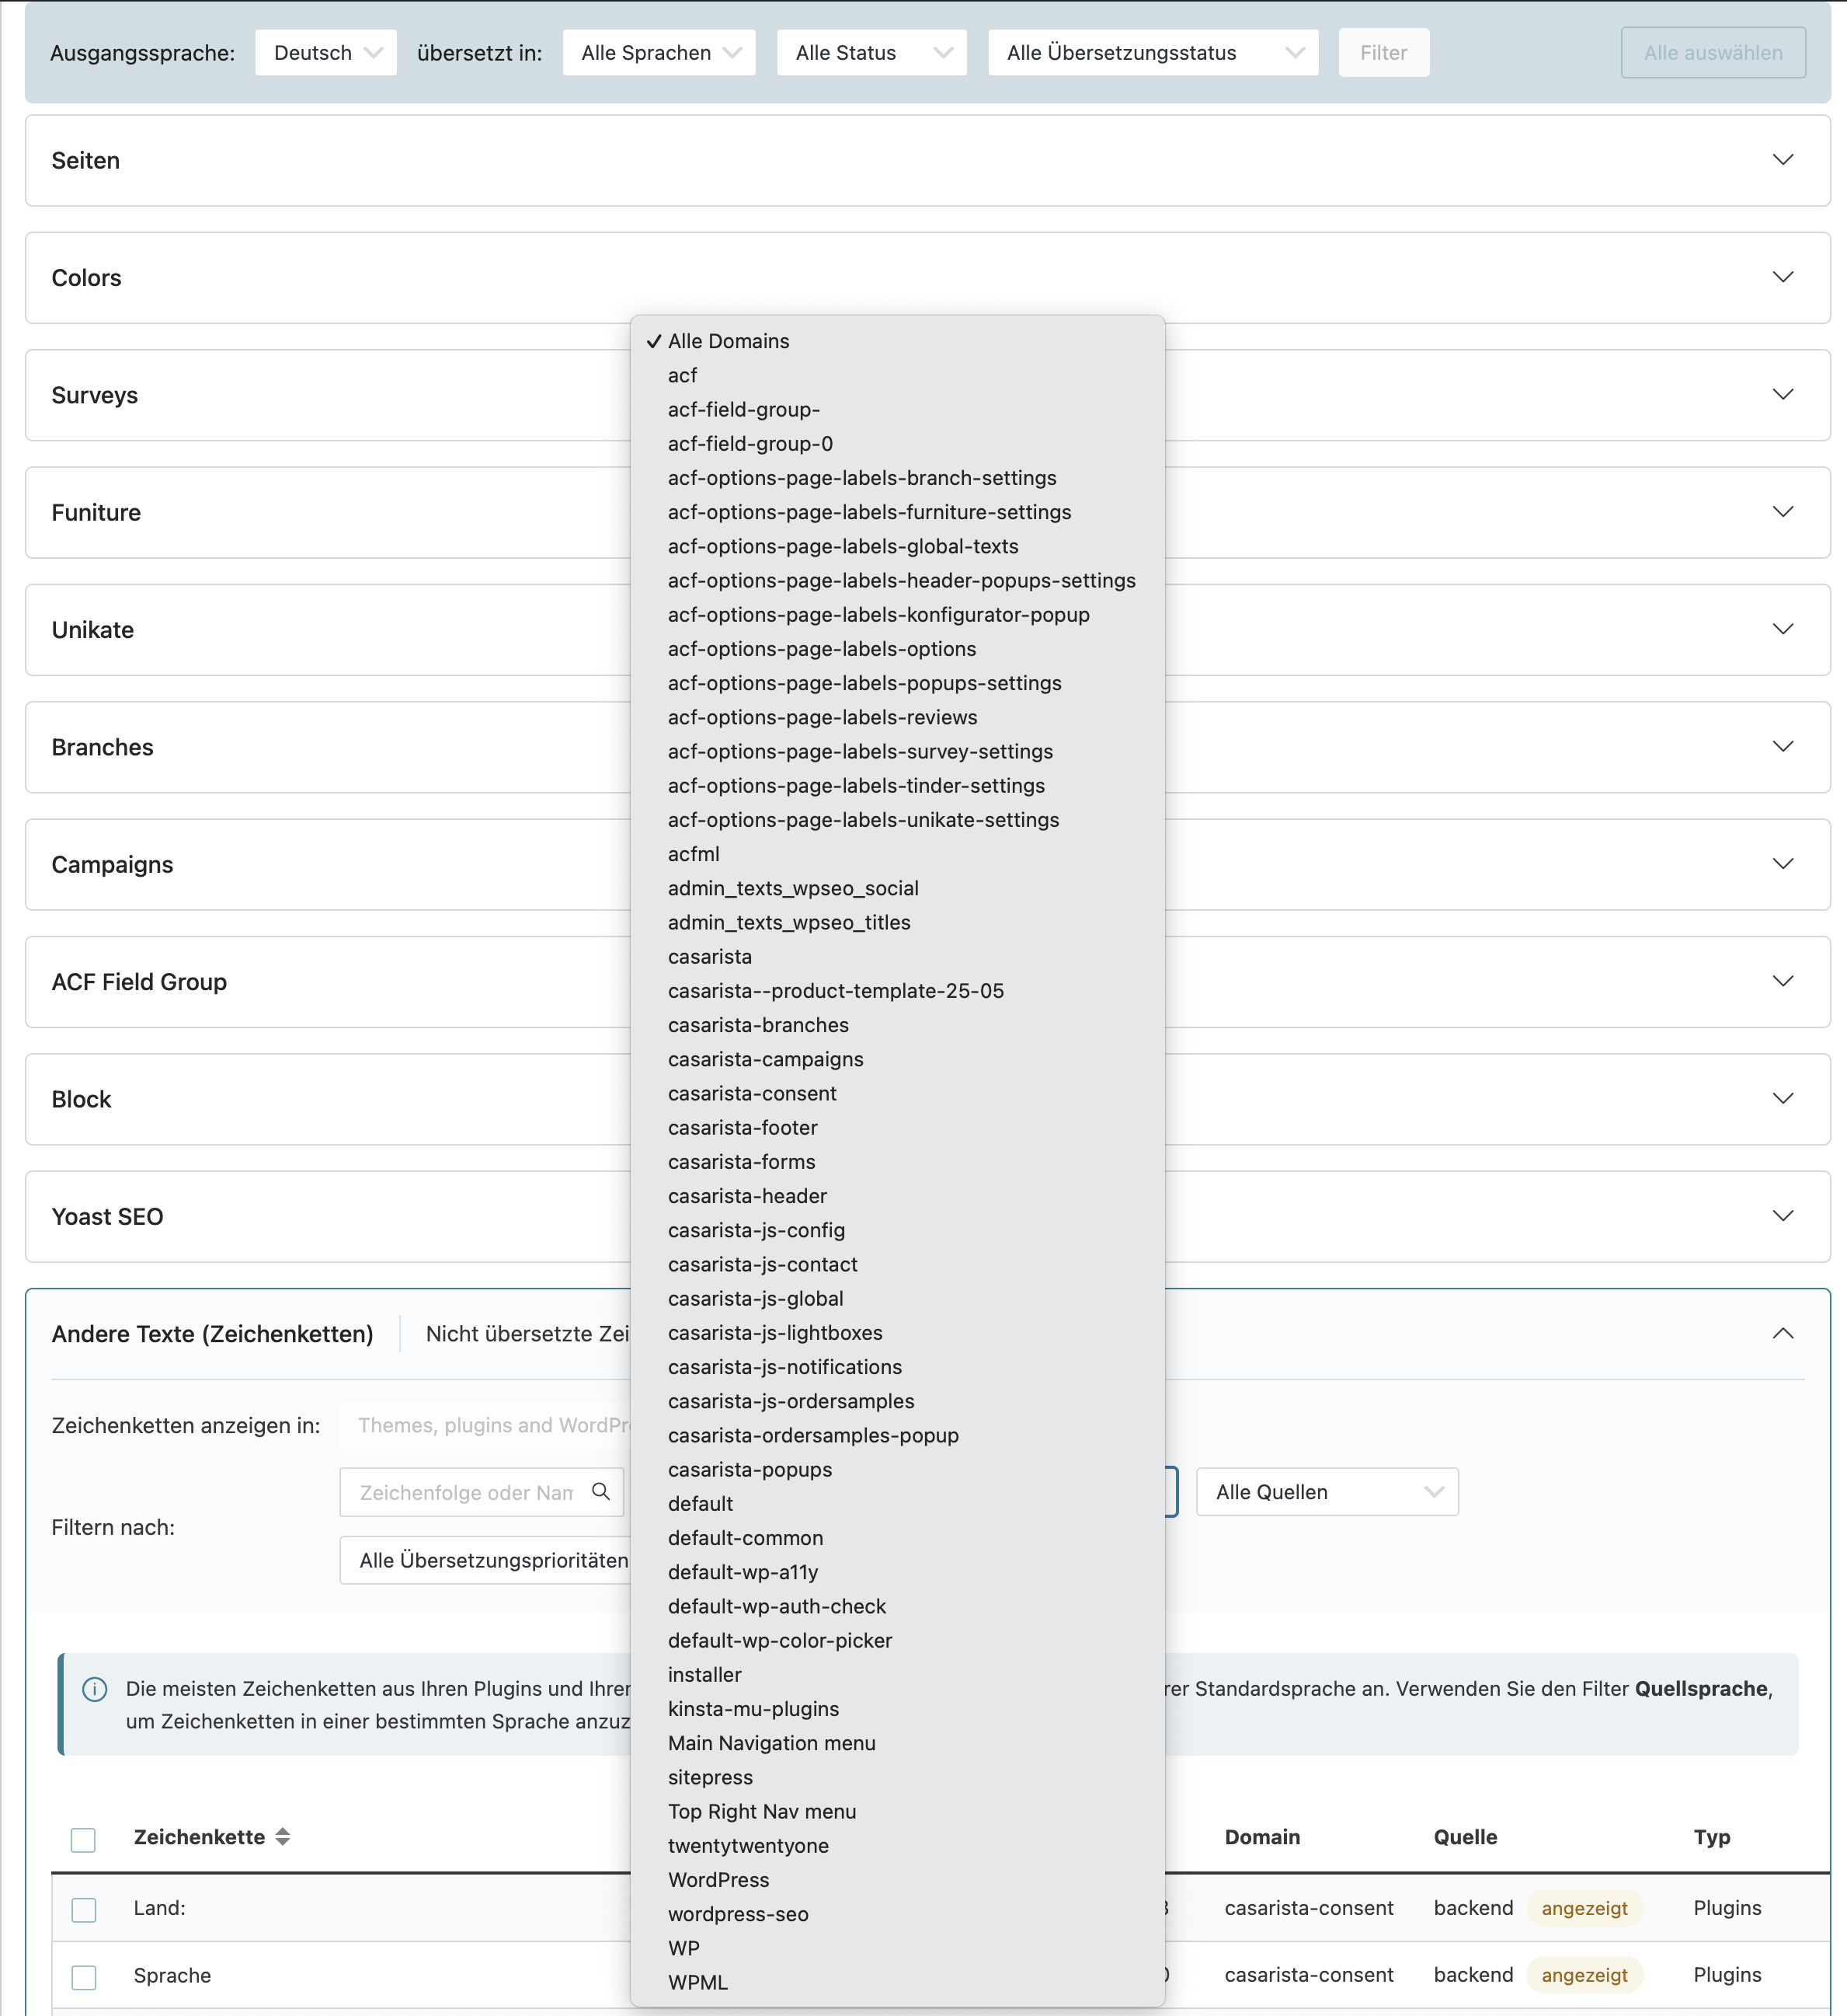Screen dimensions: 1847x2016
Task: Tick the checkbox for the Sprache row
Action: [x=84, y=1976]
